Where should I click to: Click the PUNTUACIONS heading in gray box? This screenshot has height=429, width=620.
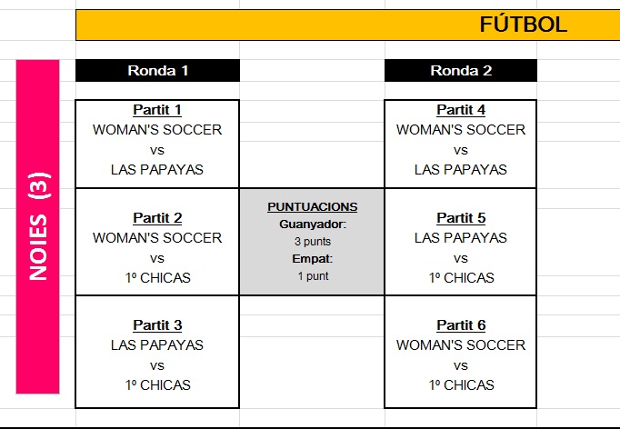(313, 206)
